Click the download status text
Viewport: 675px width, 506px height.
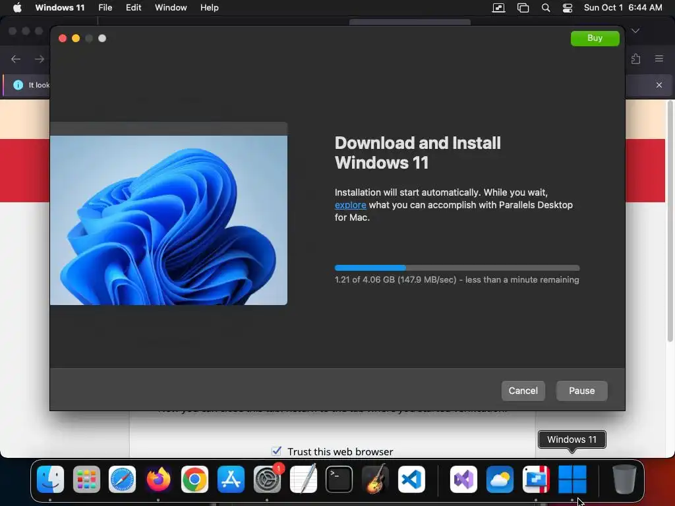[457, 279]
